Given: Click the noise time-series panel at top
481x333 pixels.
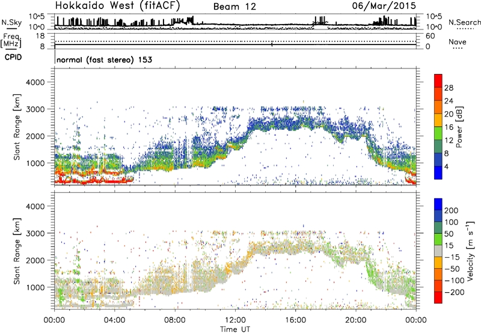Looking at the screenshot, I should [235, 22].
